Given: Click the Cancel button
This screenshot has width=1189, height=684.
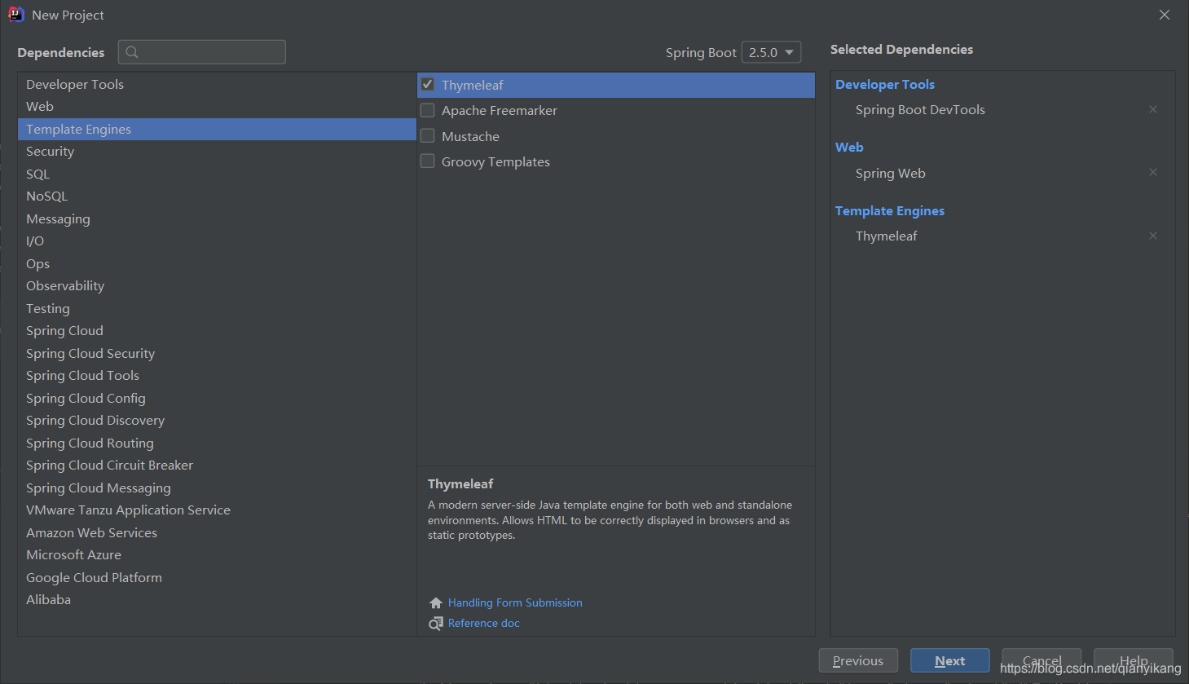Looking at the screenshot, I should [1041, 660].
